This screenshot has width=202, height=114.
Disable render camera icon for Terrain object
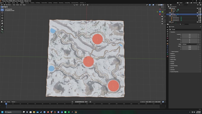[x=200, y=14]
